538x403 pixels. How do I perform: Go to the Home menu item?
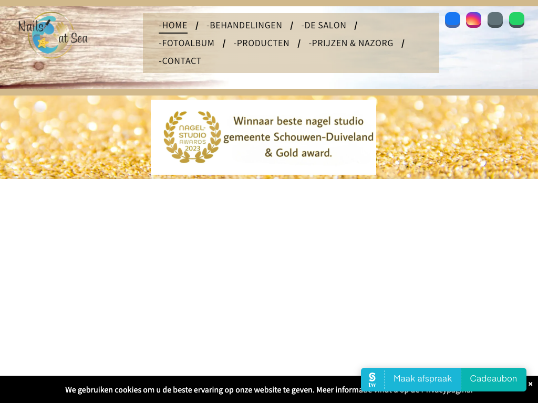(173, 25)
